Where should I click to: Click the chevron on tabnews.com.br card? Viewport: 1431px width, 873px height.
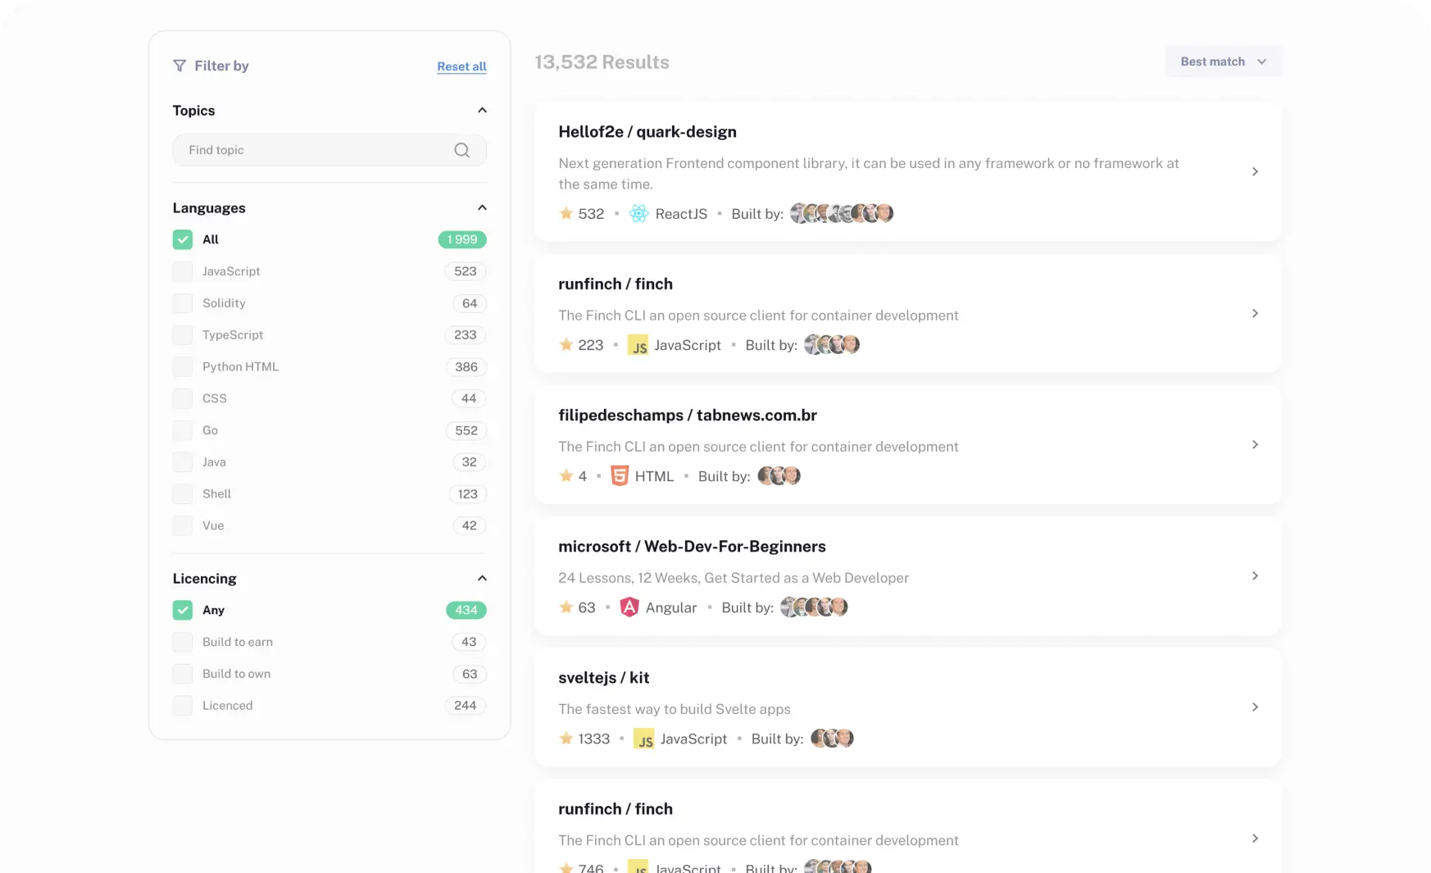click(1255, 444)
